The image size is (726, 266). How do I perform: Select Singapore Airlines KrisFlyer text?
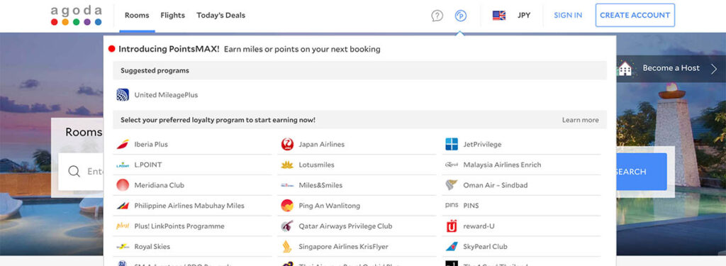343,247
